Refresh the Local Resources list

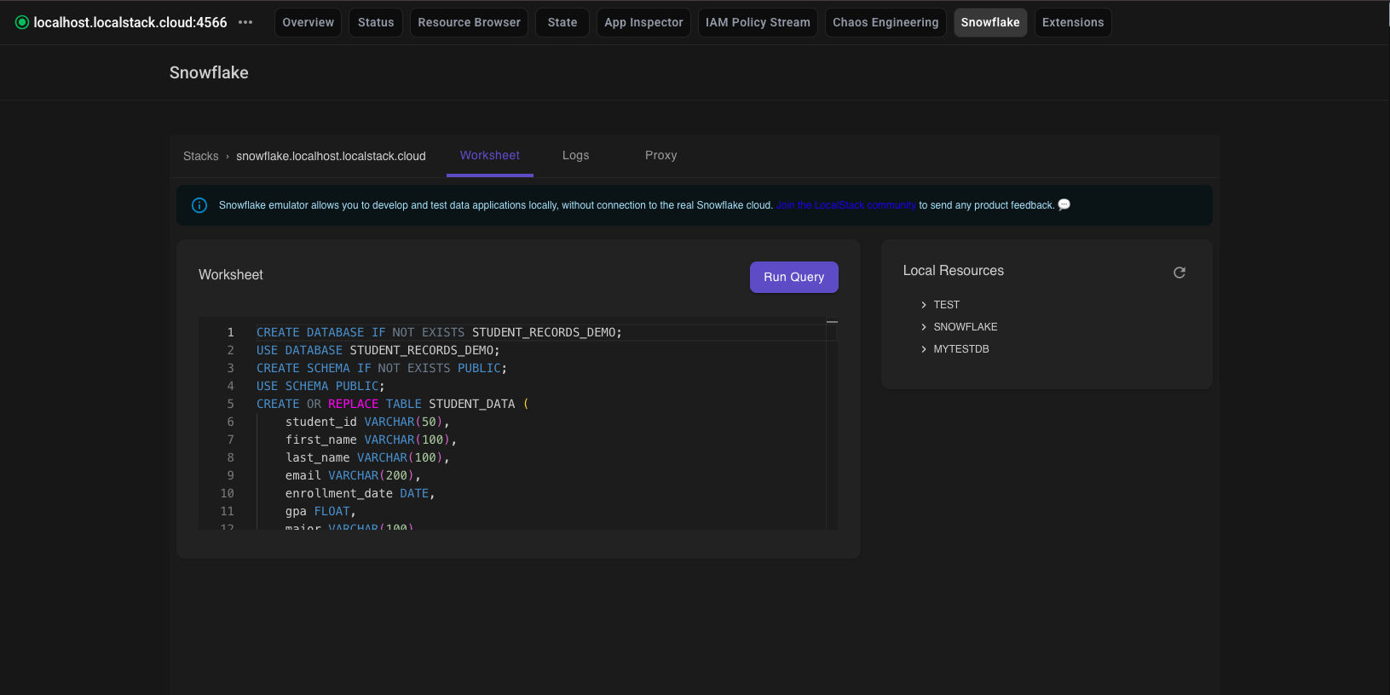tap(1179, 273)
